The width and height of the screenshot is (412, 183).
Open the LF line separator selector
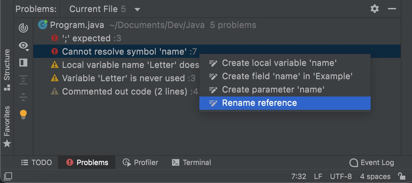[x=318, y=176]
